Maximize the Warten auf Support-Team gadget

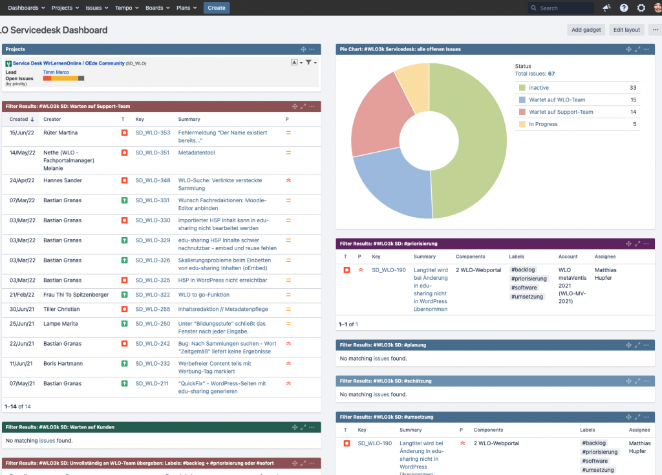[303, 106]
